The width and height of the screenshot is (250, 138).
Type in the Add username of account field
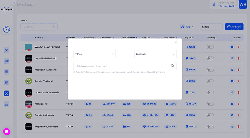pos(121,66)
